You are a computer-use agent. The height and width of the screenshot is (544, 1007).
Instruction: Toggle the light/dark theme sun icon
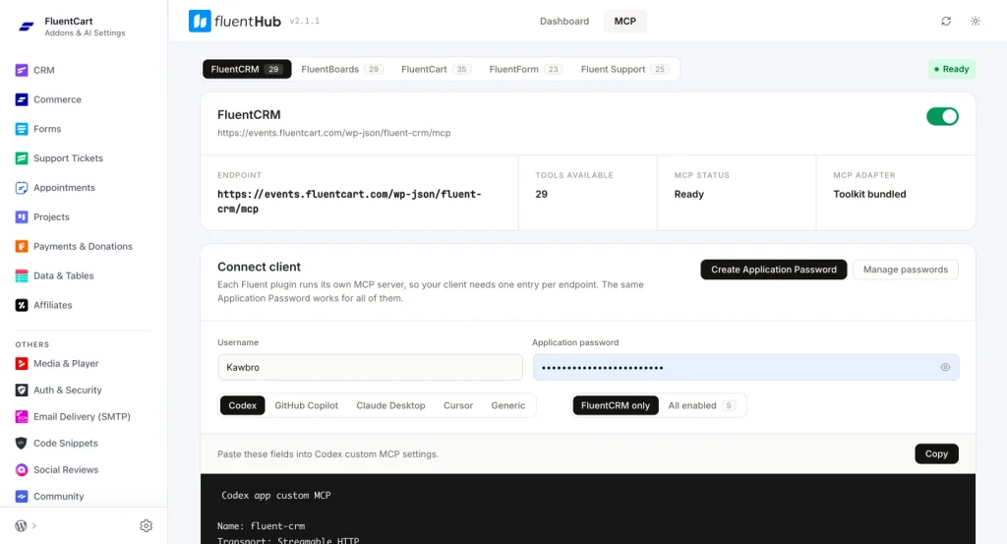(975, 22)
